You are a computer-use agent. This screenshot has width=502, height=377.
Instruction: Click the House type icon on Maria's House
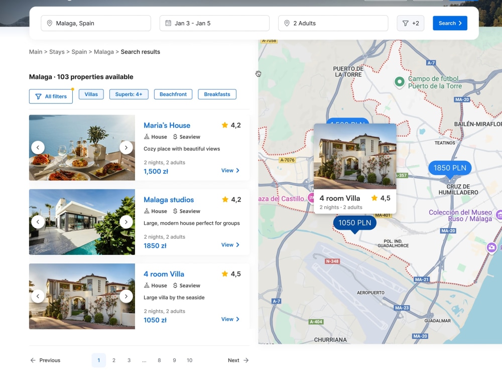pyautogui.click(x=147, y=137)
